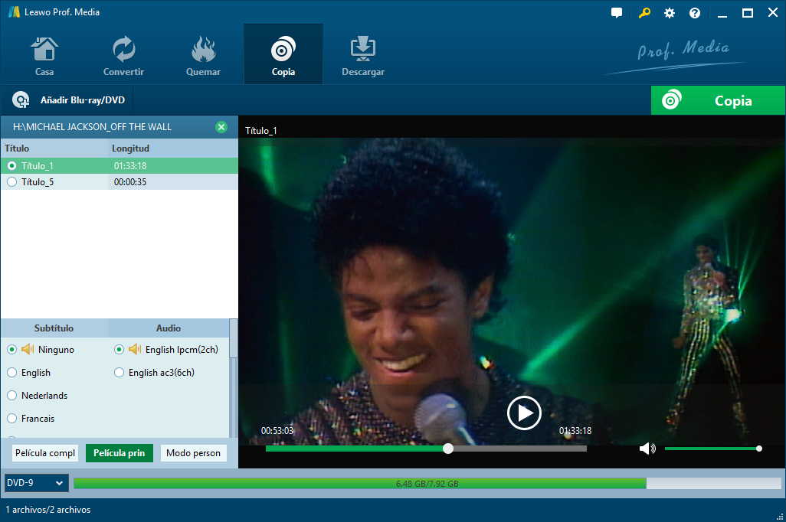The image size is (786, 522).
Task: Choose Ninguno for subtitles
Action: tap(11, 350)
